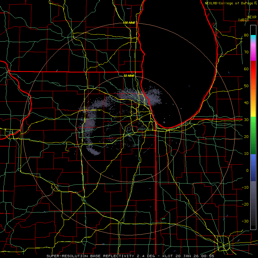Screen dimensions: 258x258
Task: Click the 50 NMI range ring label
Action: [129, 76]
